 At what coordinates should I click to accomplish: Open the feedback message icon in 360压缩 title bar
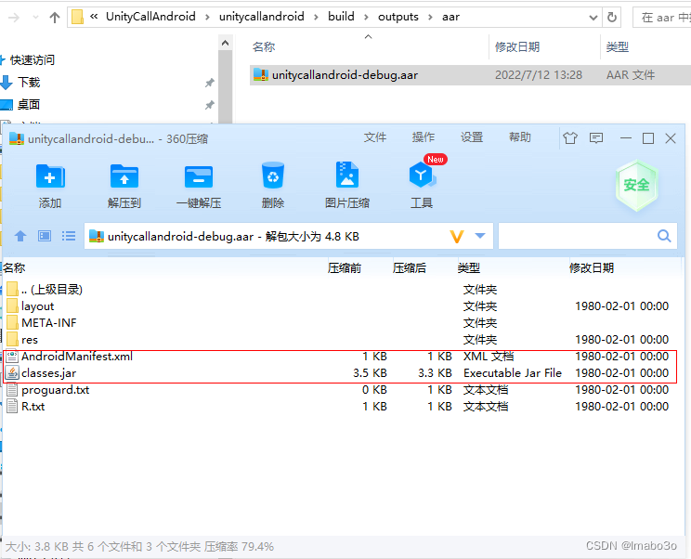[596, 138]
